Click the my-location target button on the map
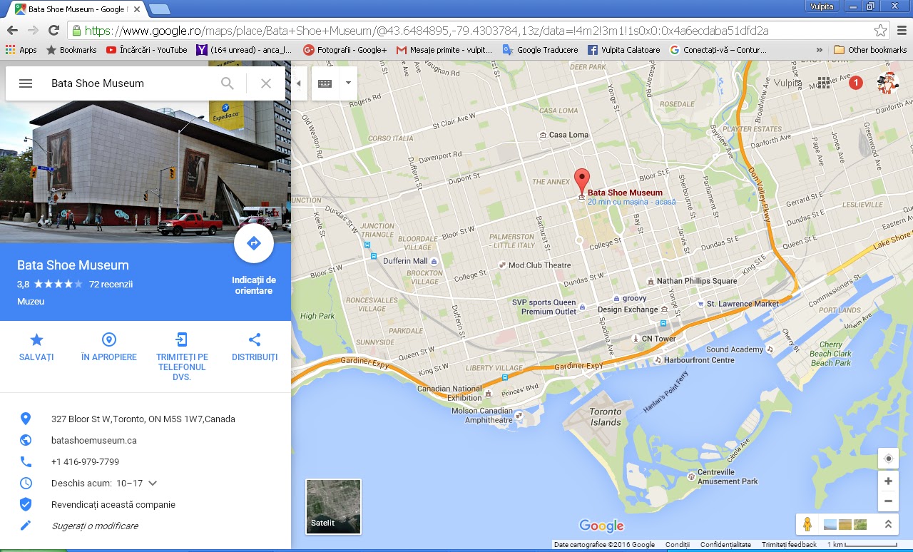This screenshot has width=913, height=552. pyautogui.click(x=888, y=459)
